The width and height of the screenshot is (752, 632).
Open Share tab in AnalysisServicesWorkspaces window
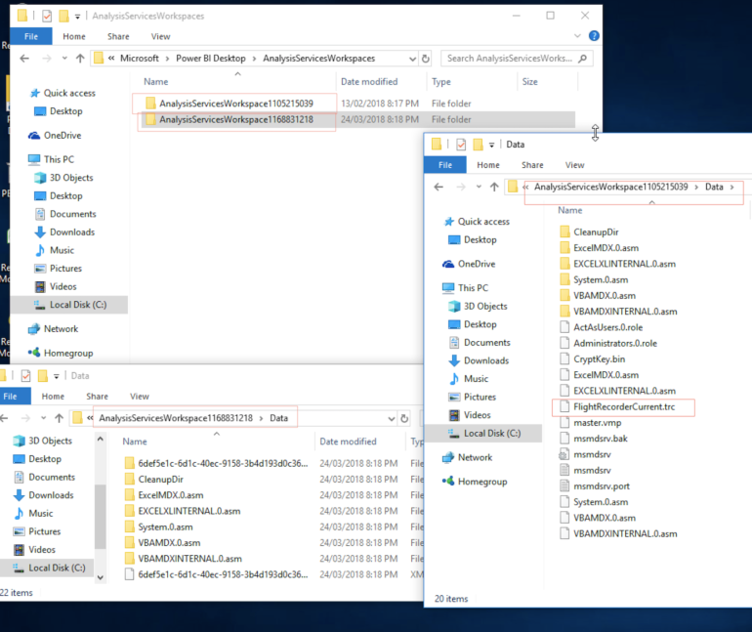point(118,36)
